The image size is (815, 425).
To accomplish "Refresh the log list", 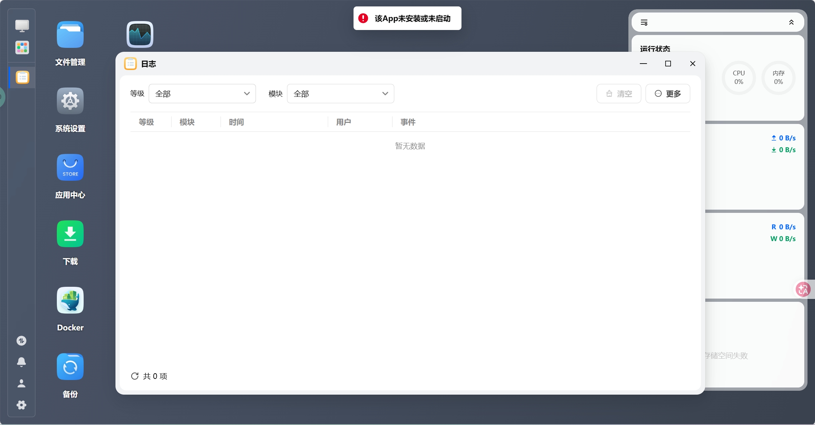I will pos(134,376).
